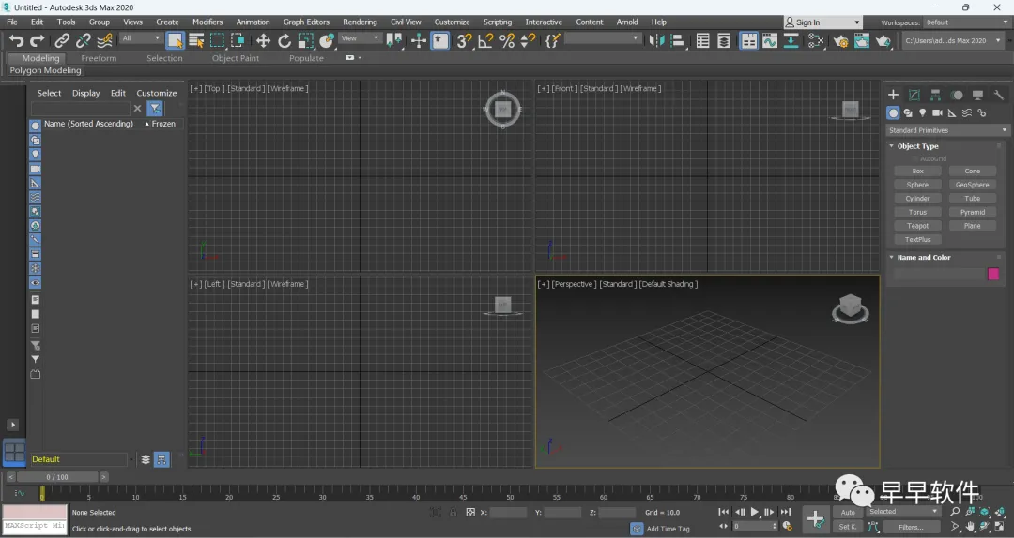Click the pink object color swatch

coord(993,274)
